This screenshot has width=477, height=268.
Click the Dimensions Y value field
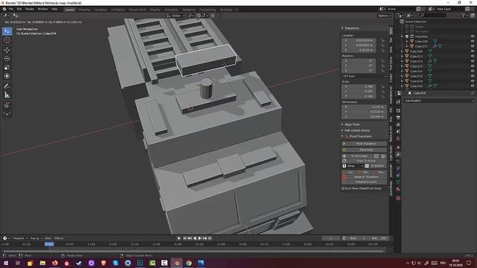tap(364, 112)
